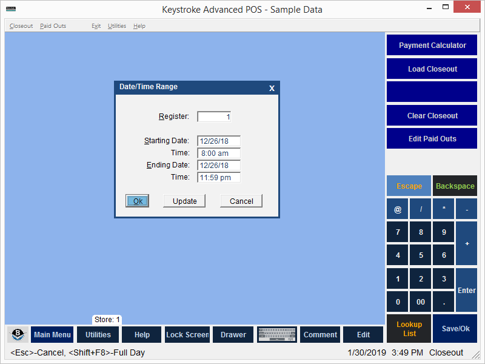Click the Cancel button in dialog

click(241, 201)
